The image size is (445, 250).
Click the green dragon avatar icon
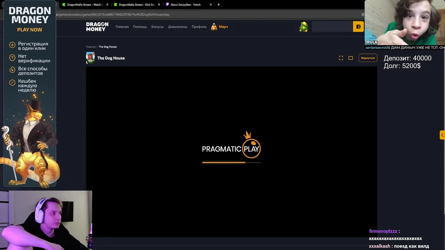pyautogui.click(x=304, y=27)
